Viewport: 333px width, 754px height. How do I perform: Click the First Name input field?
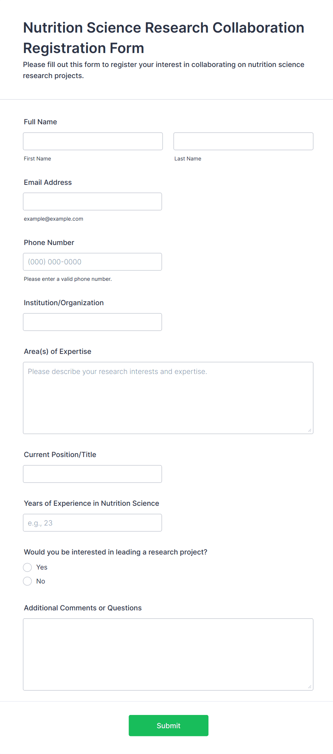93,141
